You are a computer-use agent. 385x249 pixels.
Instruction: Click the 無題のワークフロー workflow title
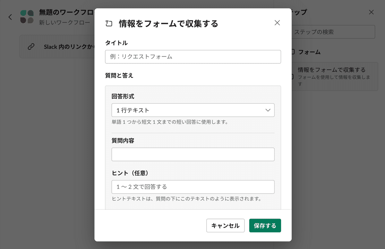point(66,13)
